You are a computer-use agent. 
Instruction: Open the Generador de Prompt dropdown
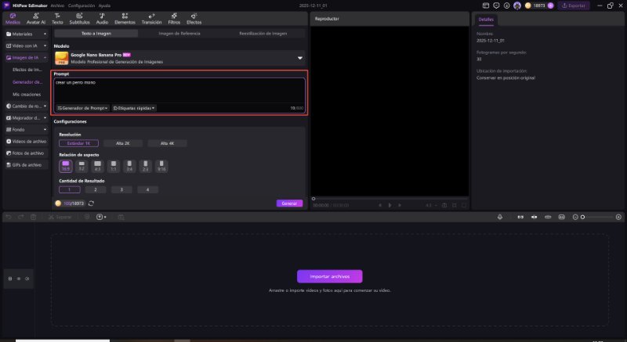[82, 108]
